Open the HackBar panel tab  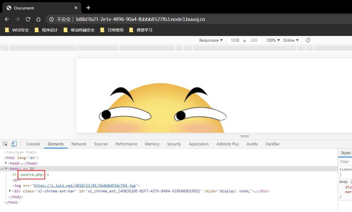[x=272, y=144]
